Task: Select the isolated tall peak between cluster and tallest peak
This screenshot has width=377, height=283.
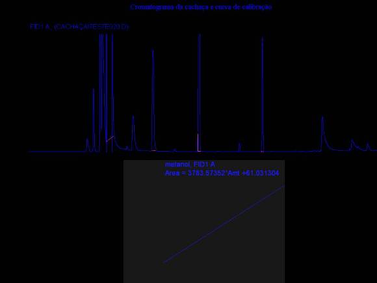Action: [153, 100]
